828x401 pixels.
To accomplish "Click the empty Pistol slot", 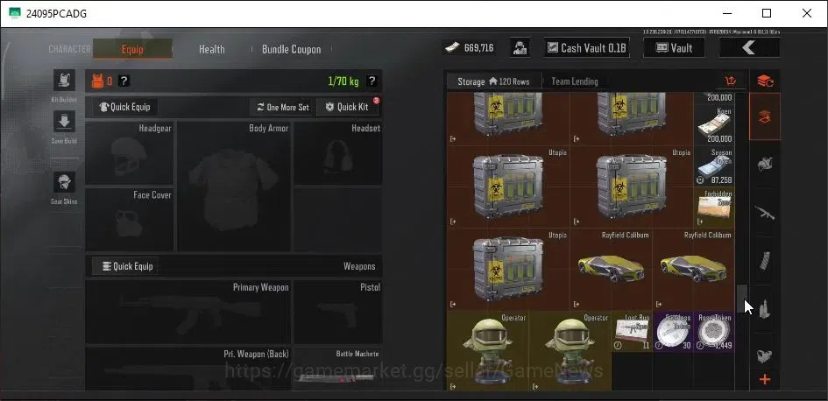I will tap(338, 313).
